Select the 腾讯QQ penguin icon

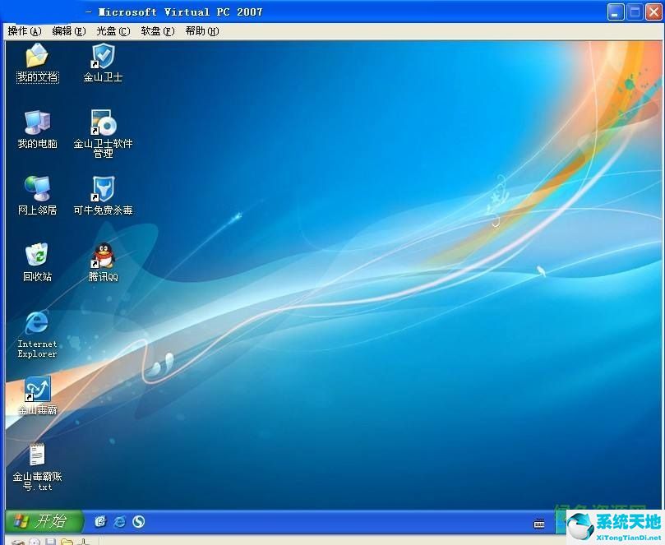point(103,256)
